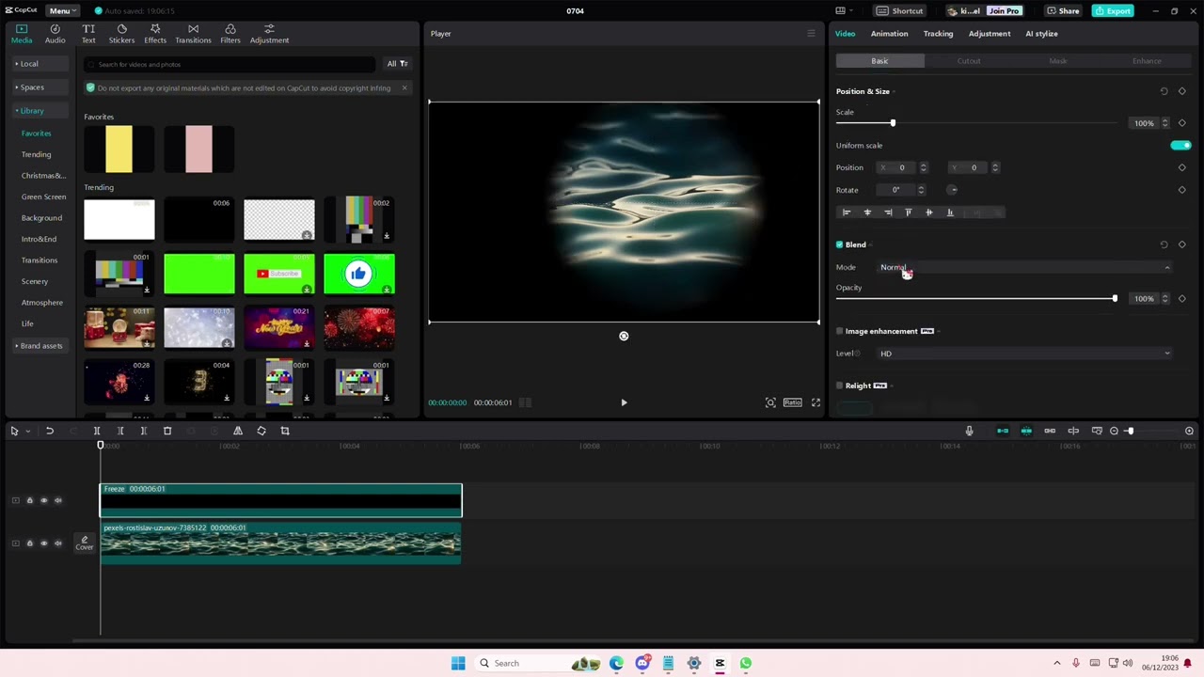Open the Cutout sub-tab
Image resolution: width=1204 pixels, height=677 pixels.
pyautogui.click(x=969, y=61)
